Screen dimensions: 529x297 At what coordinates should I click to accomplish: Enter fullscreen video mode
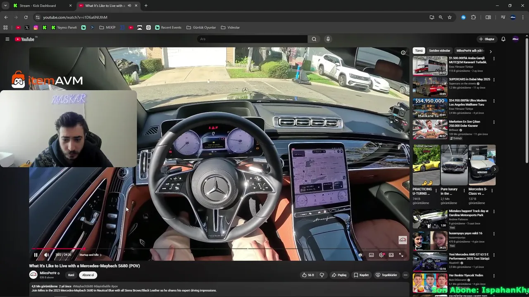coord(401,255)
